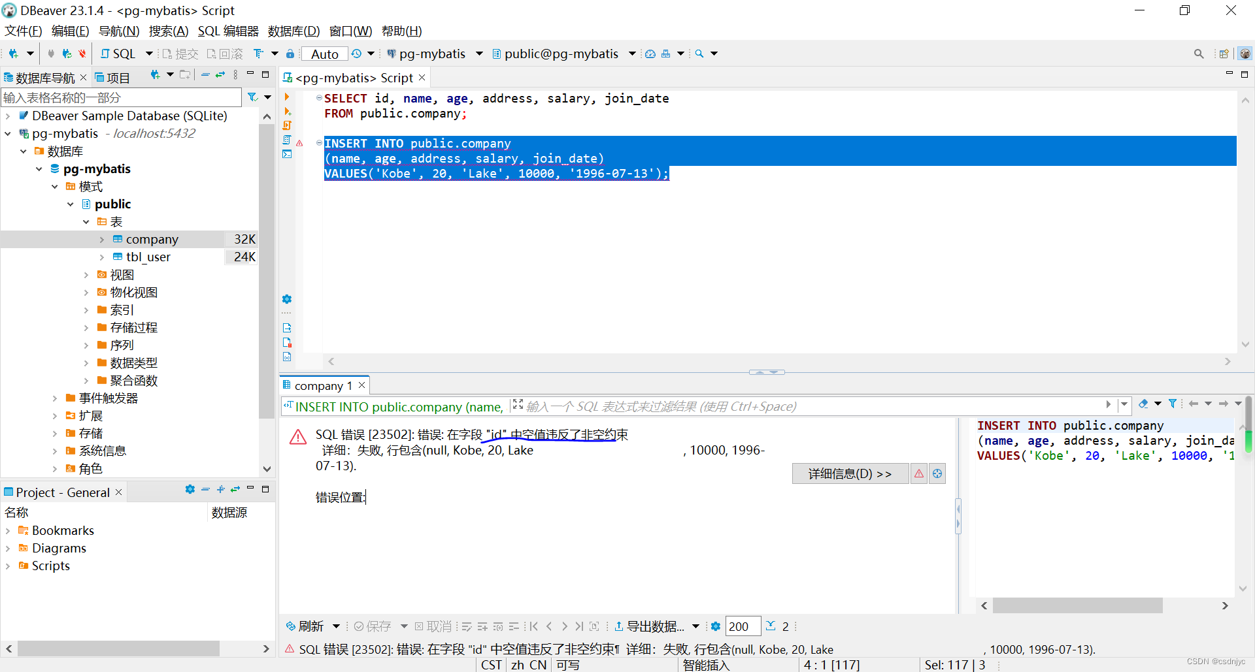The image size is (1255, 672).
Task: Expand the tbl_user table node
Action: pos(102,257)
